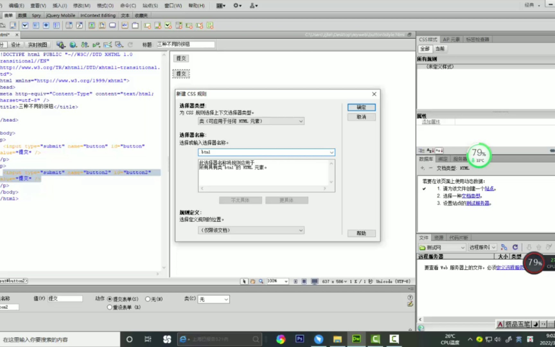This screenshot has width=555, height=347.
Task: Switch to the 资源 panel tab
Action: tap(439, 238)
